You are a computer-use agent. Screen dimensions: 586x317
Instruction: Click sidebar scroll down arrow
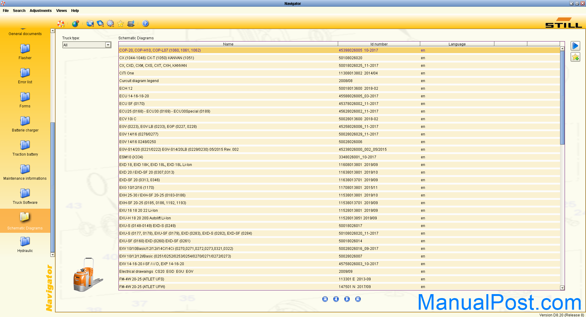click(52, 255)
